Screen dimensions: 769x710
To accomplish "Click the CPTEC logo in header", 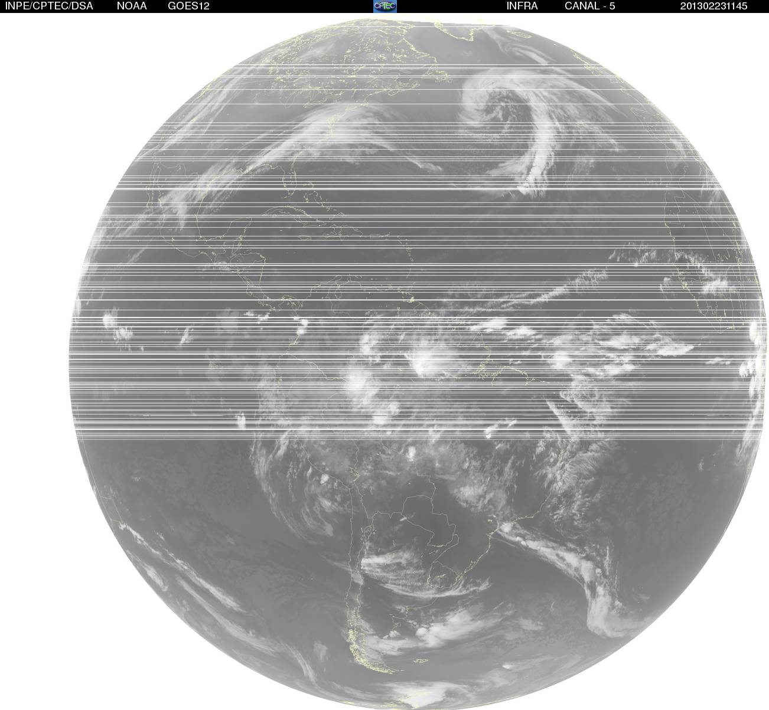I will coord(385,6).
